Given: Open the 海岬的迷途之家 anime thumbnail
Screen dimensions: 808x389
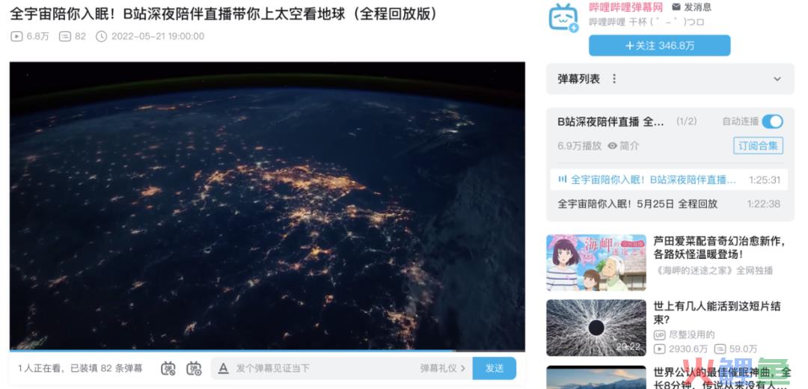Looking at the screenshot, I should click(596, 263).
